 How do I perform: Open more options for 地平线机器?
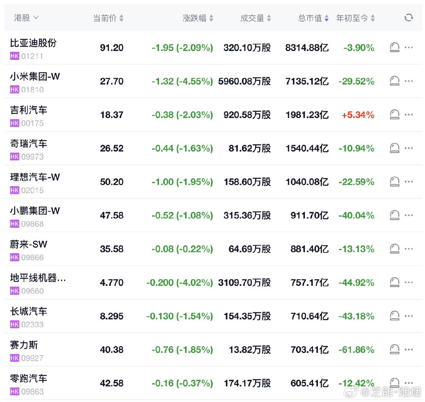click(x=409, y=283)
